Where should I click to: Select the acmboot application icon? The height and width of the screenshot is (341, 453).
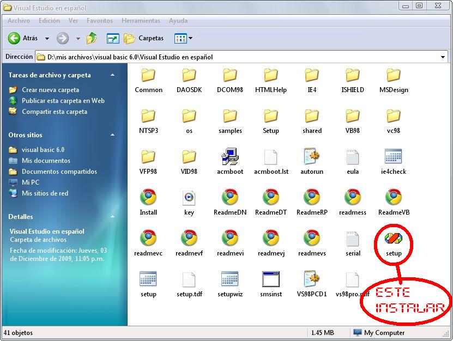pos(230,161)
